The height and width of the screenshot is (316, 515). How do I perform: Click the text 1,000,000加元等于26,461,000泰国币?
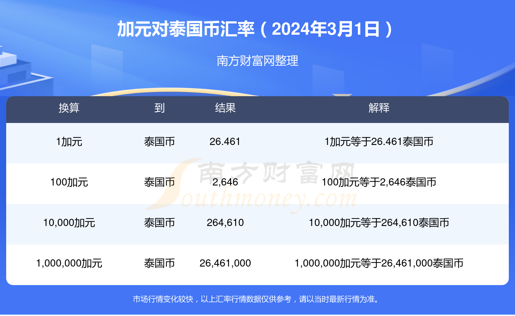point(379,263)
